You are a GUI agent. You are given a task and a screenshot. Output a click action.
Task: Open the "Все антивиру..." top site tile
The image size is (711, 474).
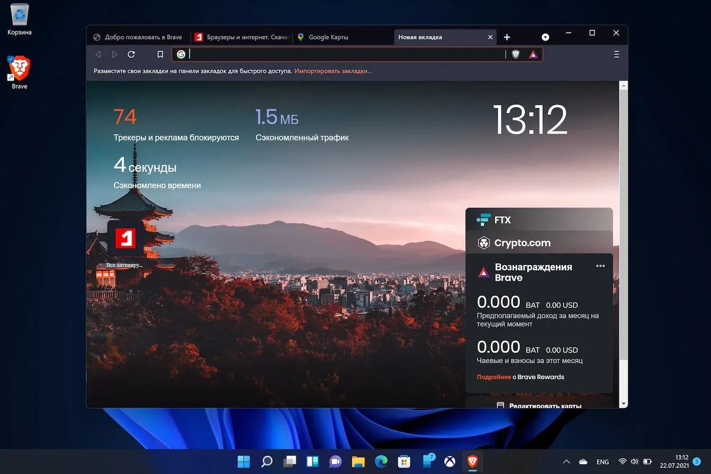click(125, 245)
